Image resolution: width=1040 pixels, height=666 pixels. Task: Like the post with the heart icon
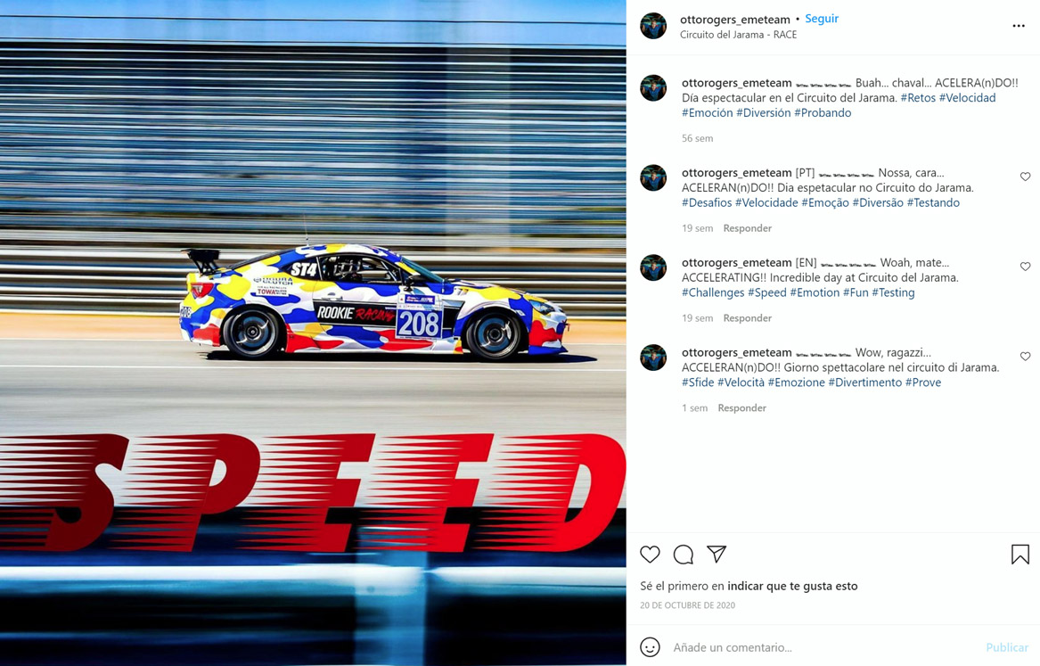[x=650, y=554]
